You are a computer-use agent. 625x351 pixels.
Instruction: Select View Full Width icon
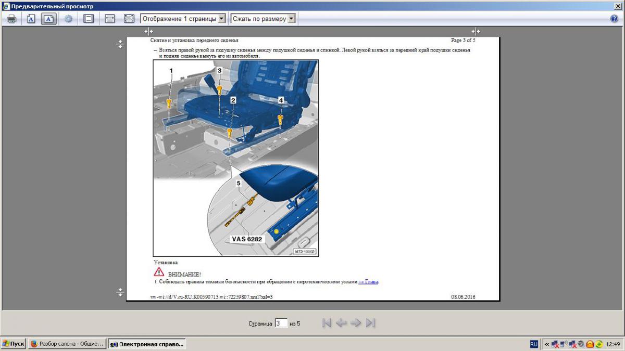110,19
